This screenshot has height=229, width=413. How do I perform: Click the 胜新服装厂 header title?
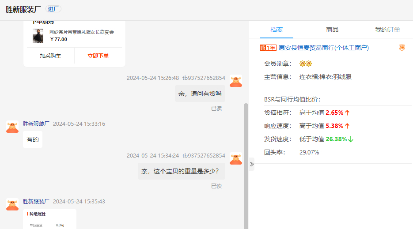tap(23, 9)
